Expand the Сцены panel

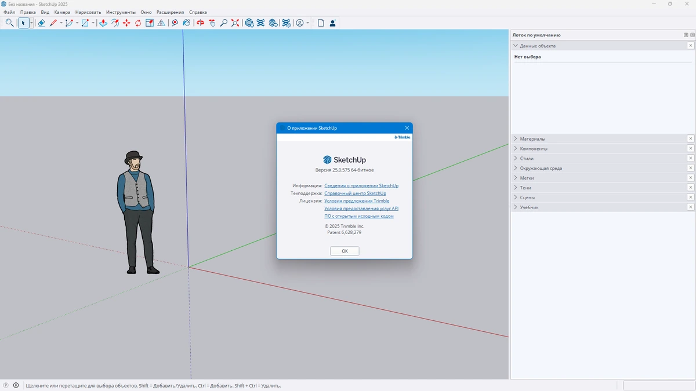click(x=516, y=198)
